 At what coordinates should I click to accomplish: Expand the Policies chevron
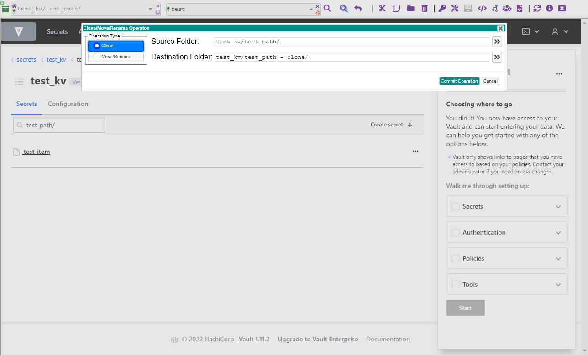(x=558, y=259)
